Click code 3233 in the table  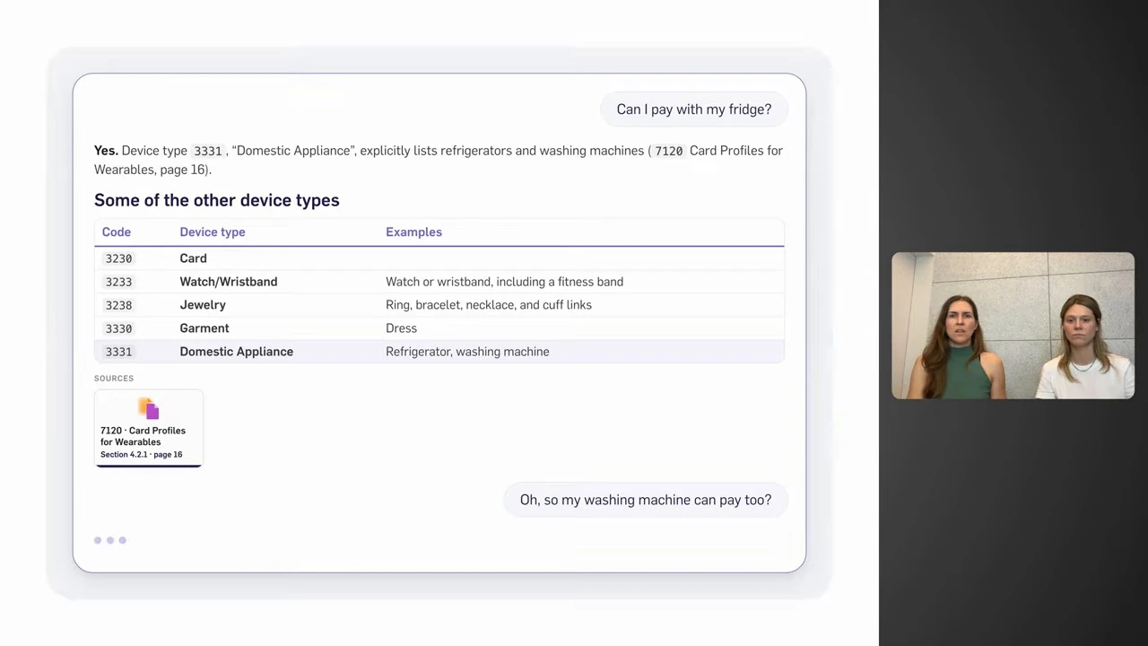point(118,282)
